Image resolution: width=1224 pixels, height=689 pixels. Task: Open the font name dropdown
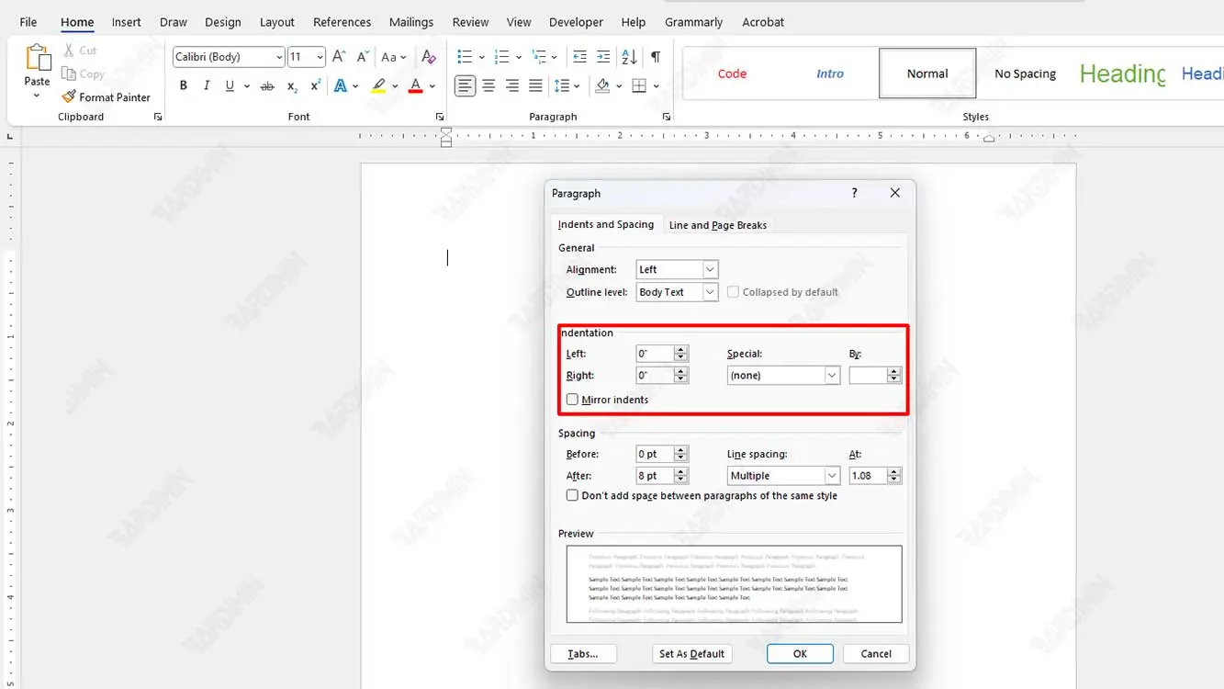click(279, 57)
